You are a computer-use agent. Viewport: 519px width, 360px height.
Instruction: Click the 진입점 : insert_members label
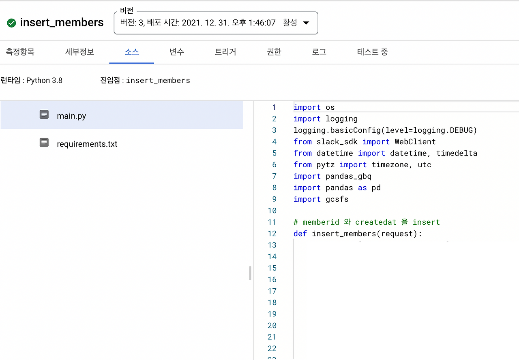point(145,80)
